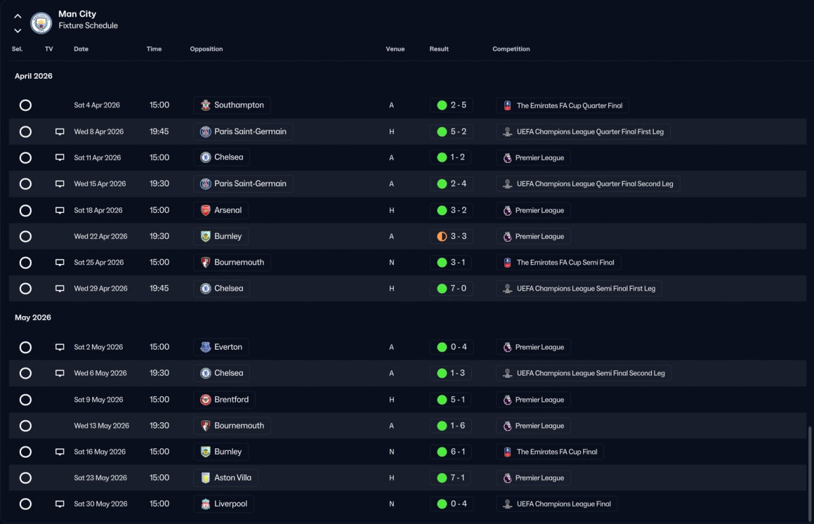Select the Arsenal fixture radio button

pyautogui.click(x=25, y=210)
